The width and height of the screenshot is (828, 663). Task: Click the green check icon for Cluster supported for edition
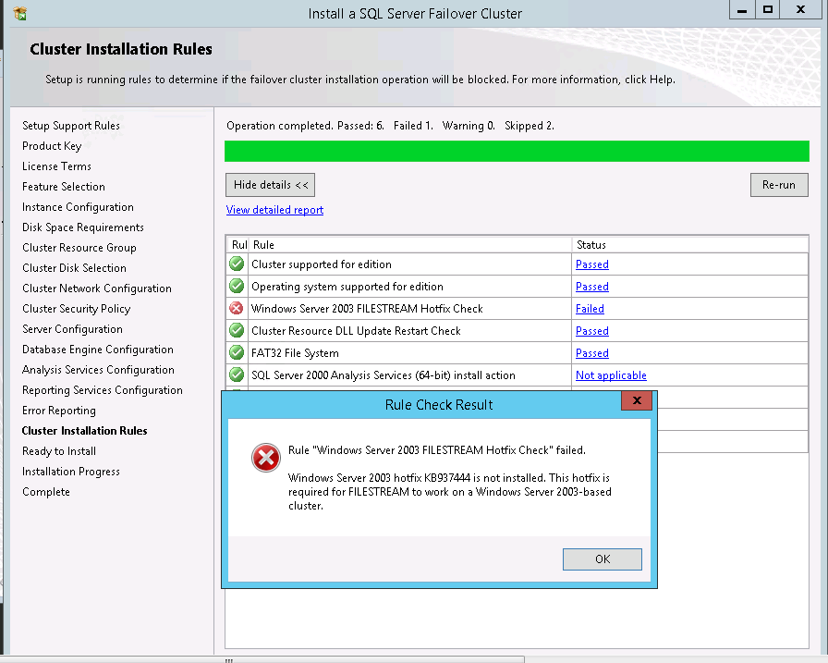coord(237,264)
